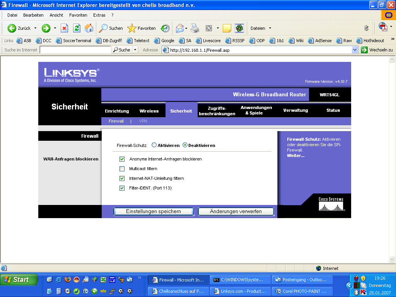The width and height of the screenshot is (396, 297).
Task: Refresh the page with the reload icon
Action: 77,28
